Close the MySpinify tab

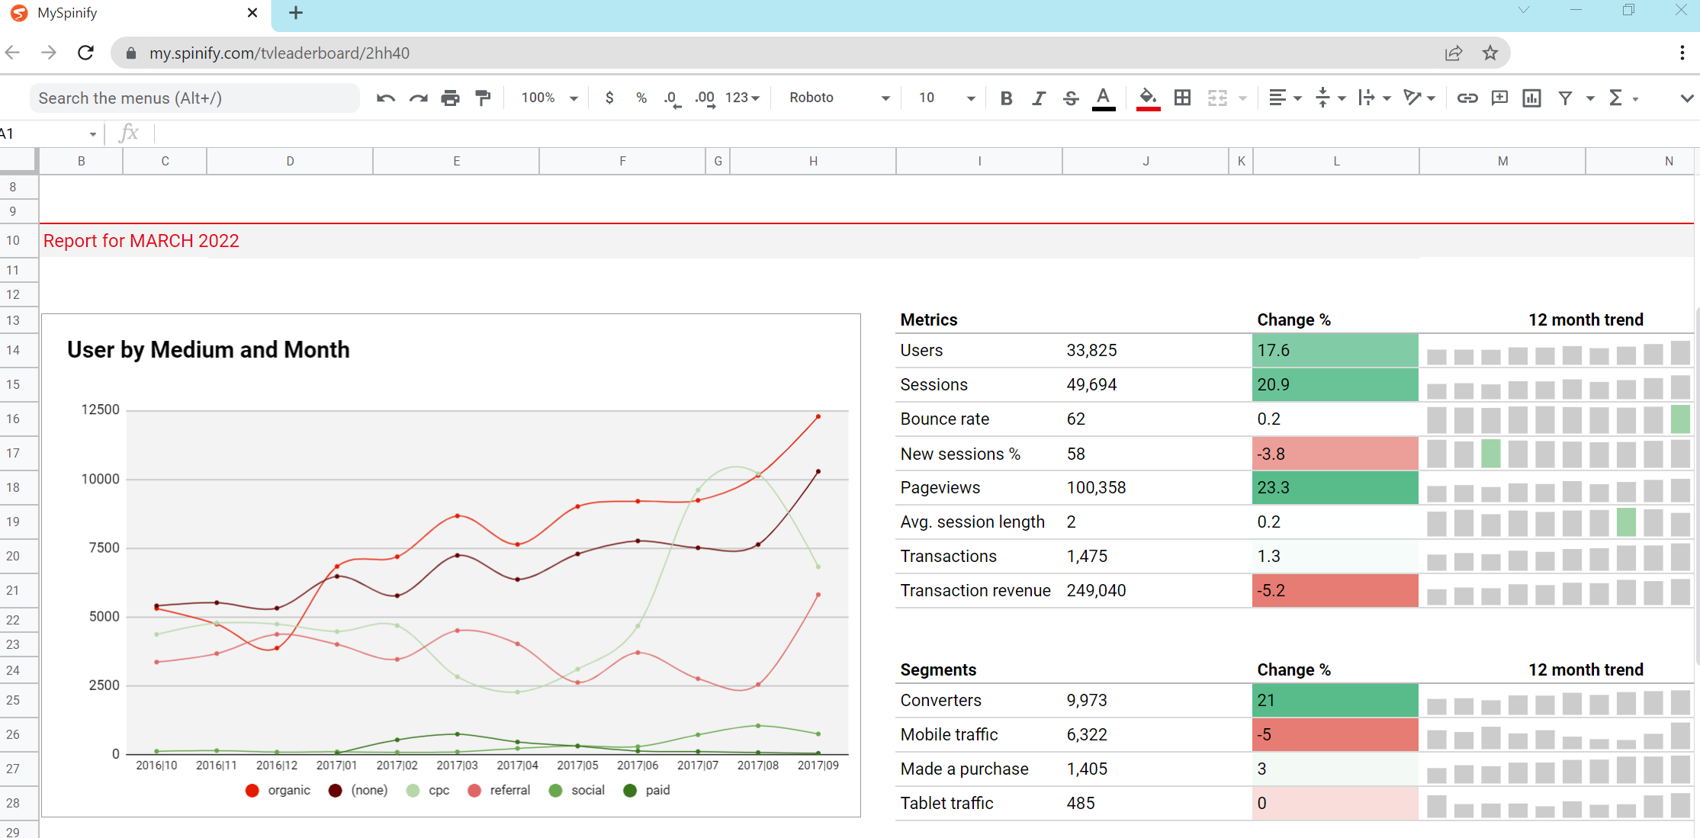tap(252, 13)
